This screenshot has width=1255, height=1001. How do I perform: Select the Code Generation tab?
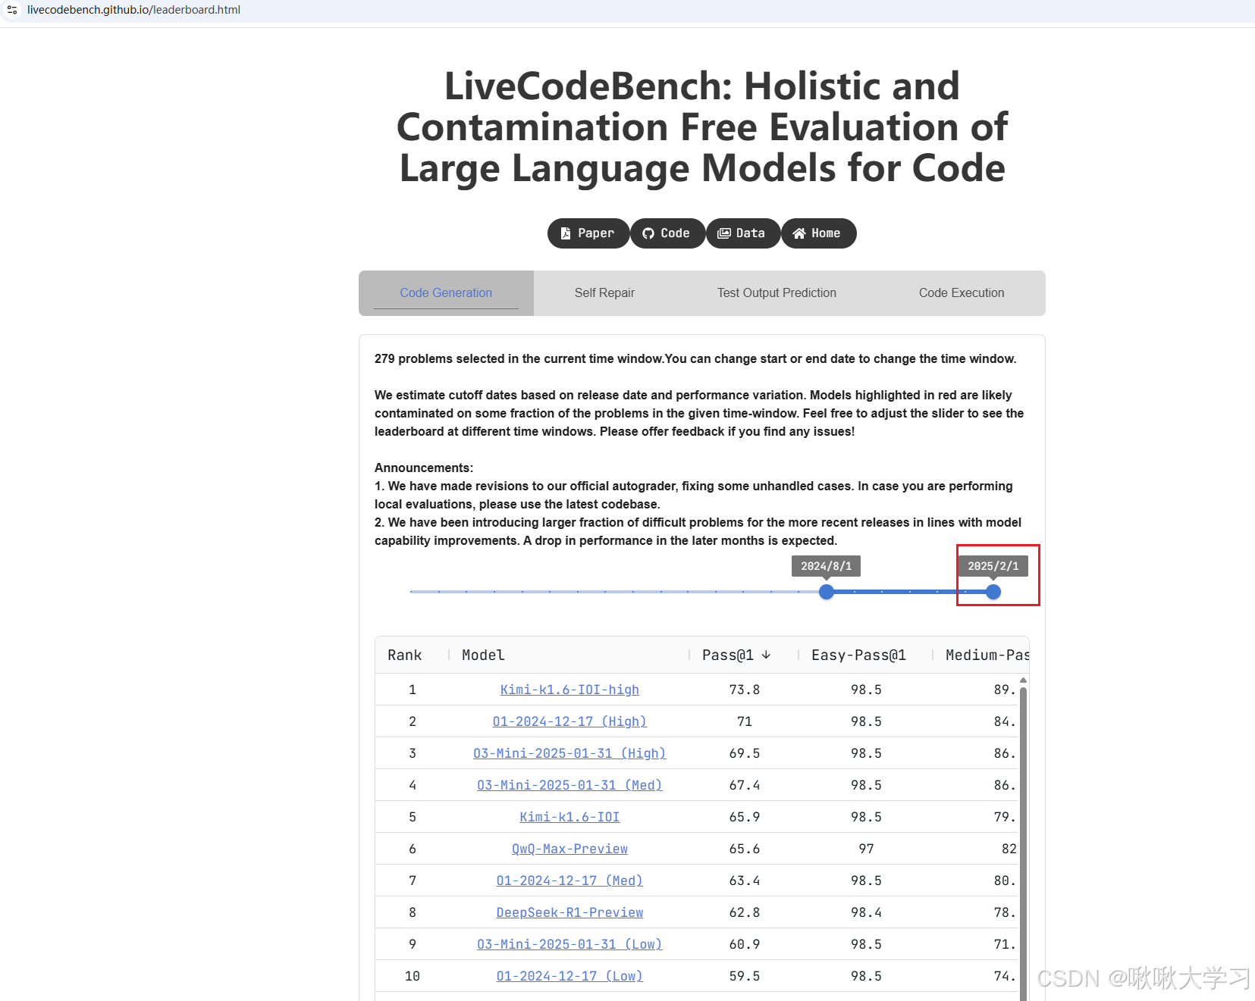coord(446,293)
